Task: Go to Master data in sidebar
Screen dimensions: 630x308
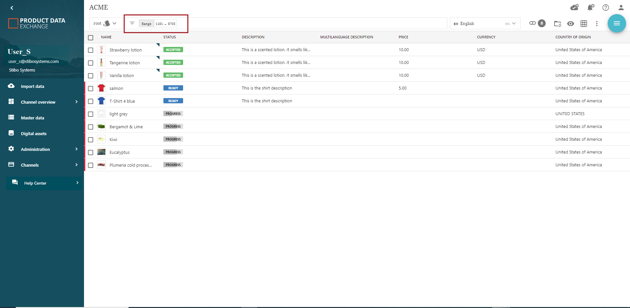Action: [32, 118]
